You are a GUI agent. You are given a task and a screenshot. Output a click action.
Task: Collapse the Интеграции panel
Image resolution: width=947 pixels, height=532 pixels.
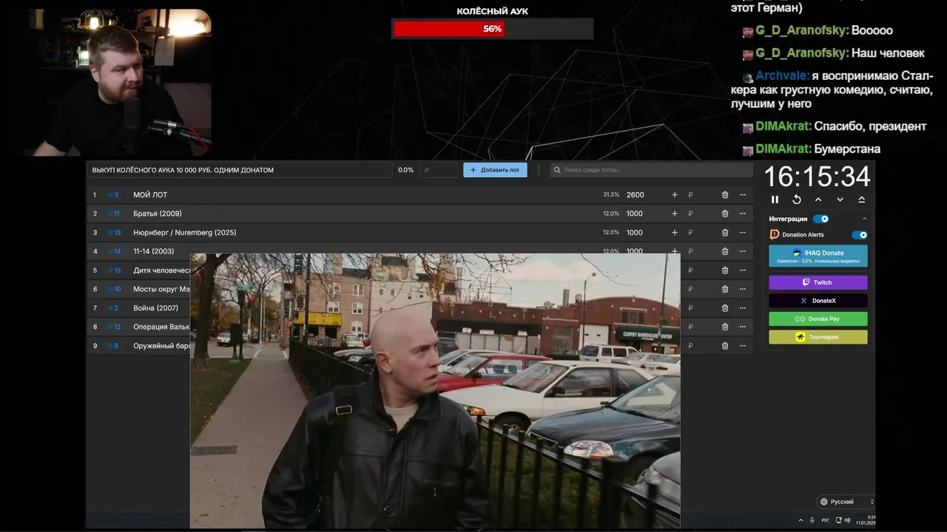pyautogui.click(x=864, y=219)
